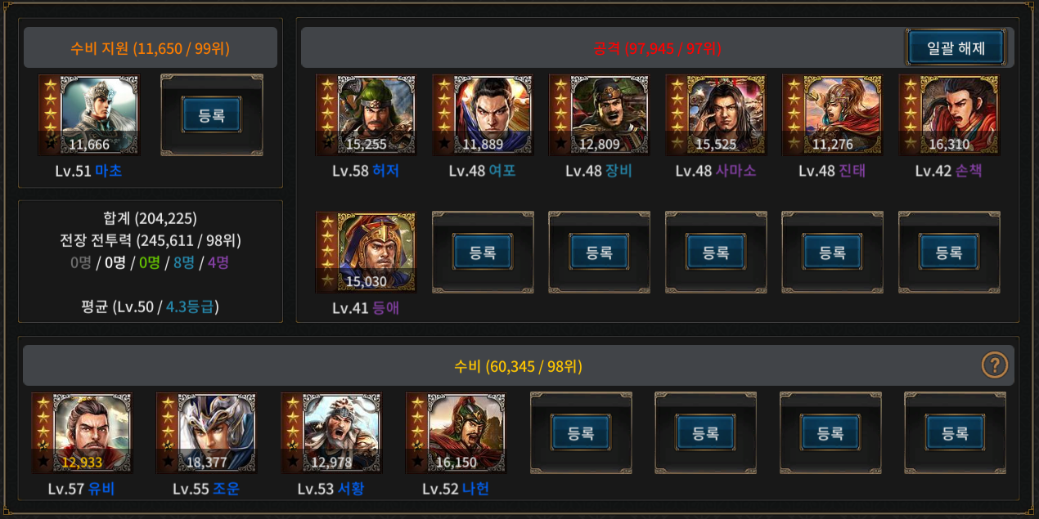Click the 허저 hero portrait
The width and height of the screenshot is (1039, 519).
tap(366, 115)
